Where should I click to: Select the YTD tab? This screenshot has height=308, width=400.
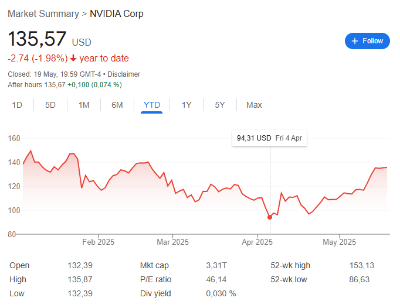[152, 105]
